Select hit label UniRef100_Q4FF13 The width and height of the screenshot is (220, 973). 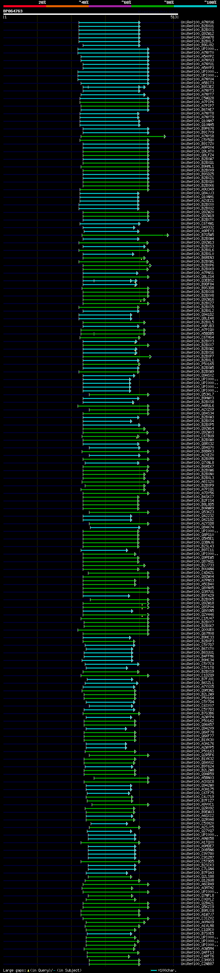(197, 952)
